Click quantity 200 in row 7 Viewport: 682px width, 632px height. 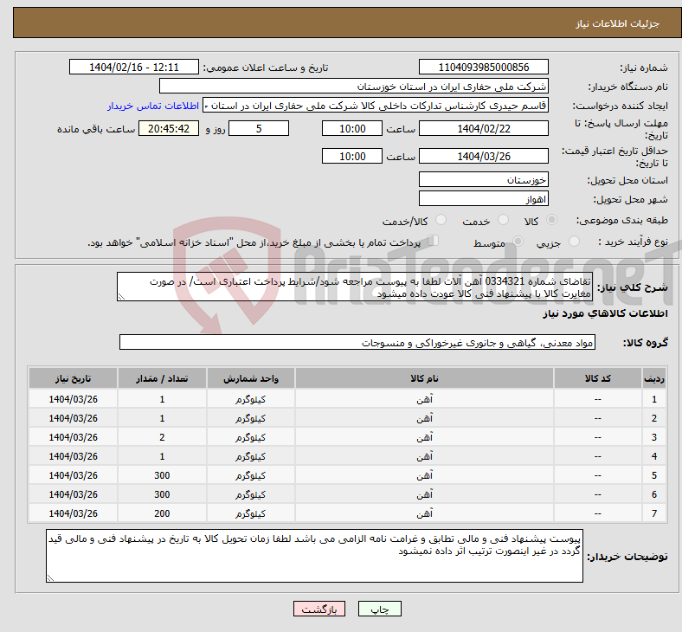coord(162,513)
